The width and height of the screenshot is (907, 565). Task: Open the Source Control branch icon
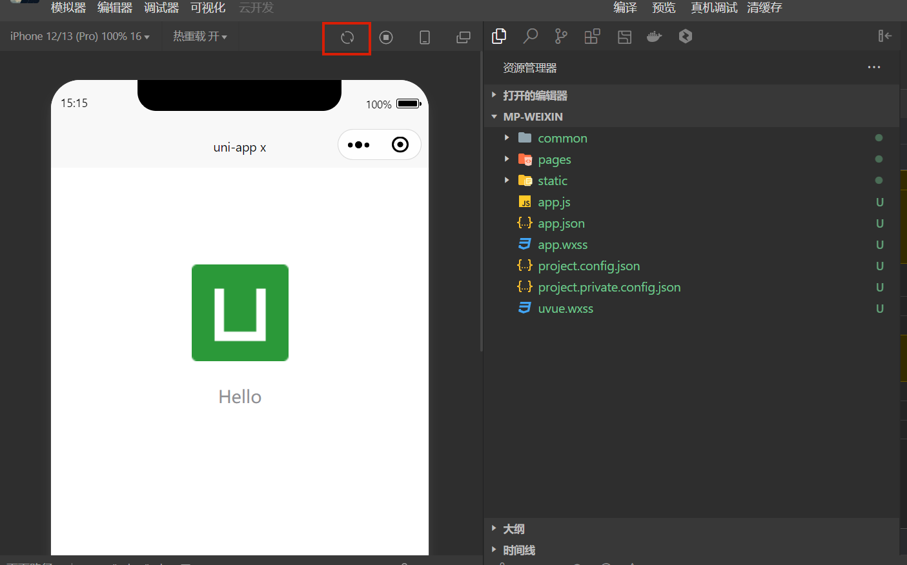(x=561, y=36)
